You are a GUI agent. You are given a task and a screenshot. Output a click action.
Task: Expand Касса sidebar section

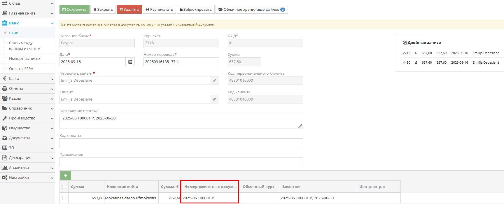(27, 79)
